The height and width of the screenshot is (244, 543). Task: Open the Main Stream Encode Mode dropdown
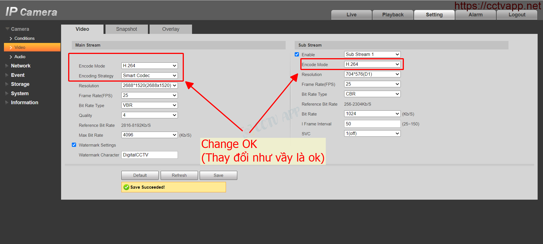click(149, 66)
